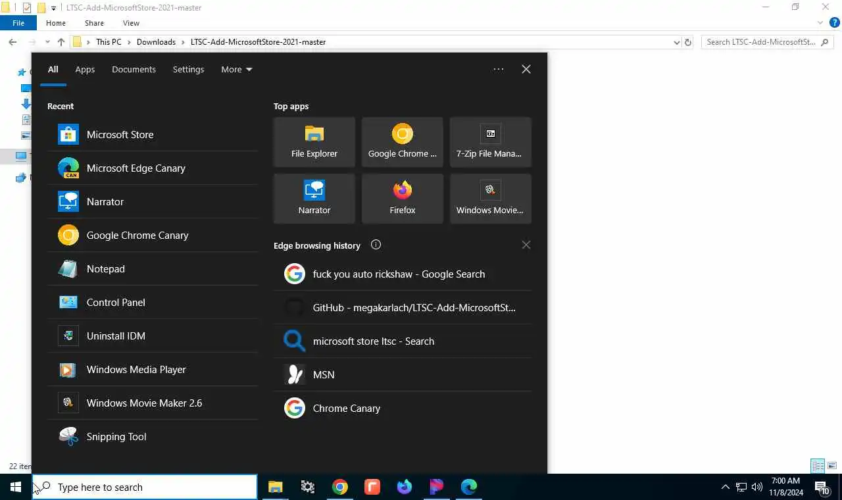Open Quick Access Toolbar customize dropdown
Viewport: 842px width, 500px height.
click(54, 8)
